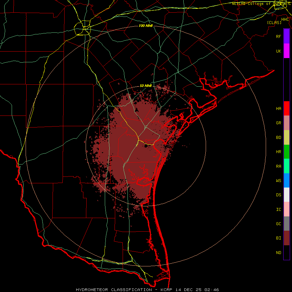This screenshot has width=292, height=292.
Task: Select the GC gray legend swatch
Action: pyautogui.click(x=286, y=224)
